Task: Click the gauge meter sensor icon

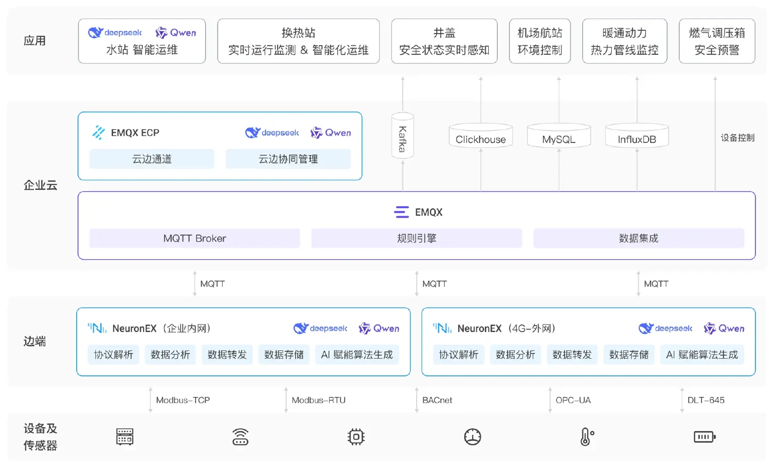Action: pyautogui.click(x=473, y=437)
